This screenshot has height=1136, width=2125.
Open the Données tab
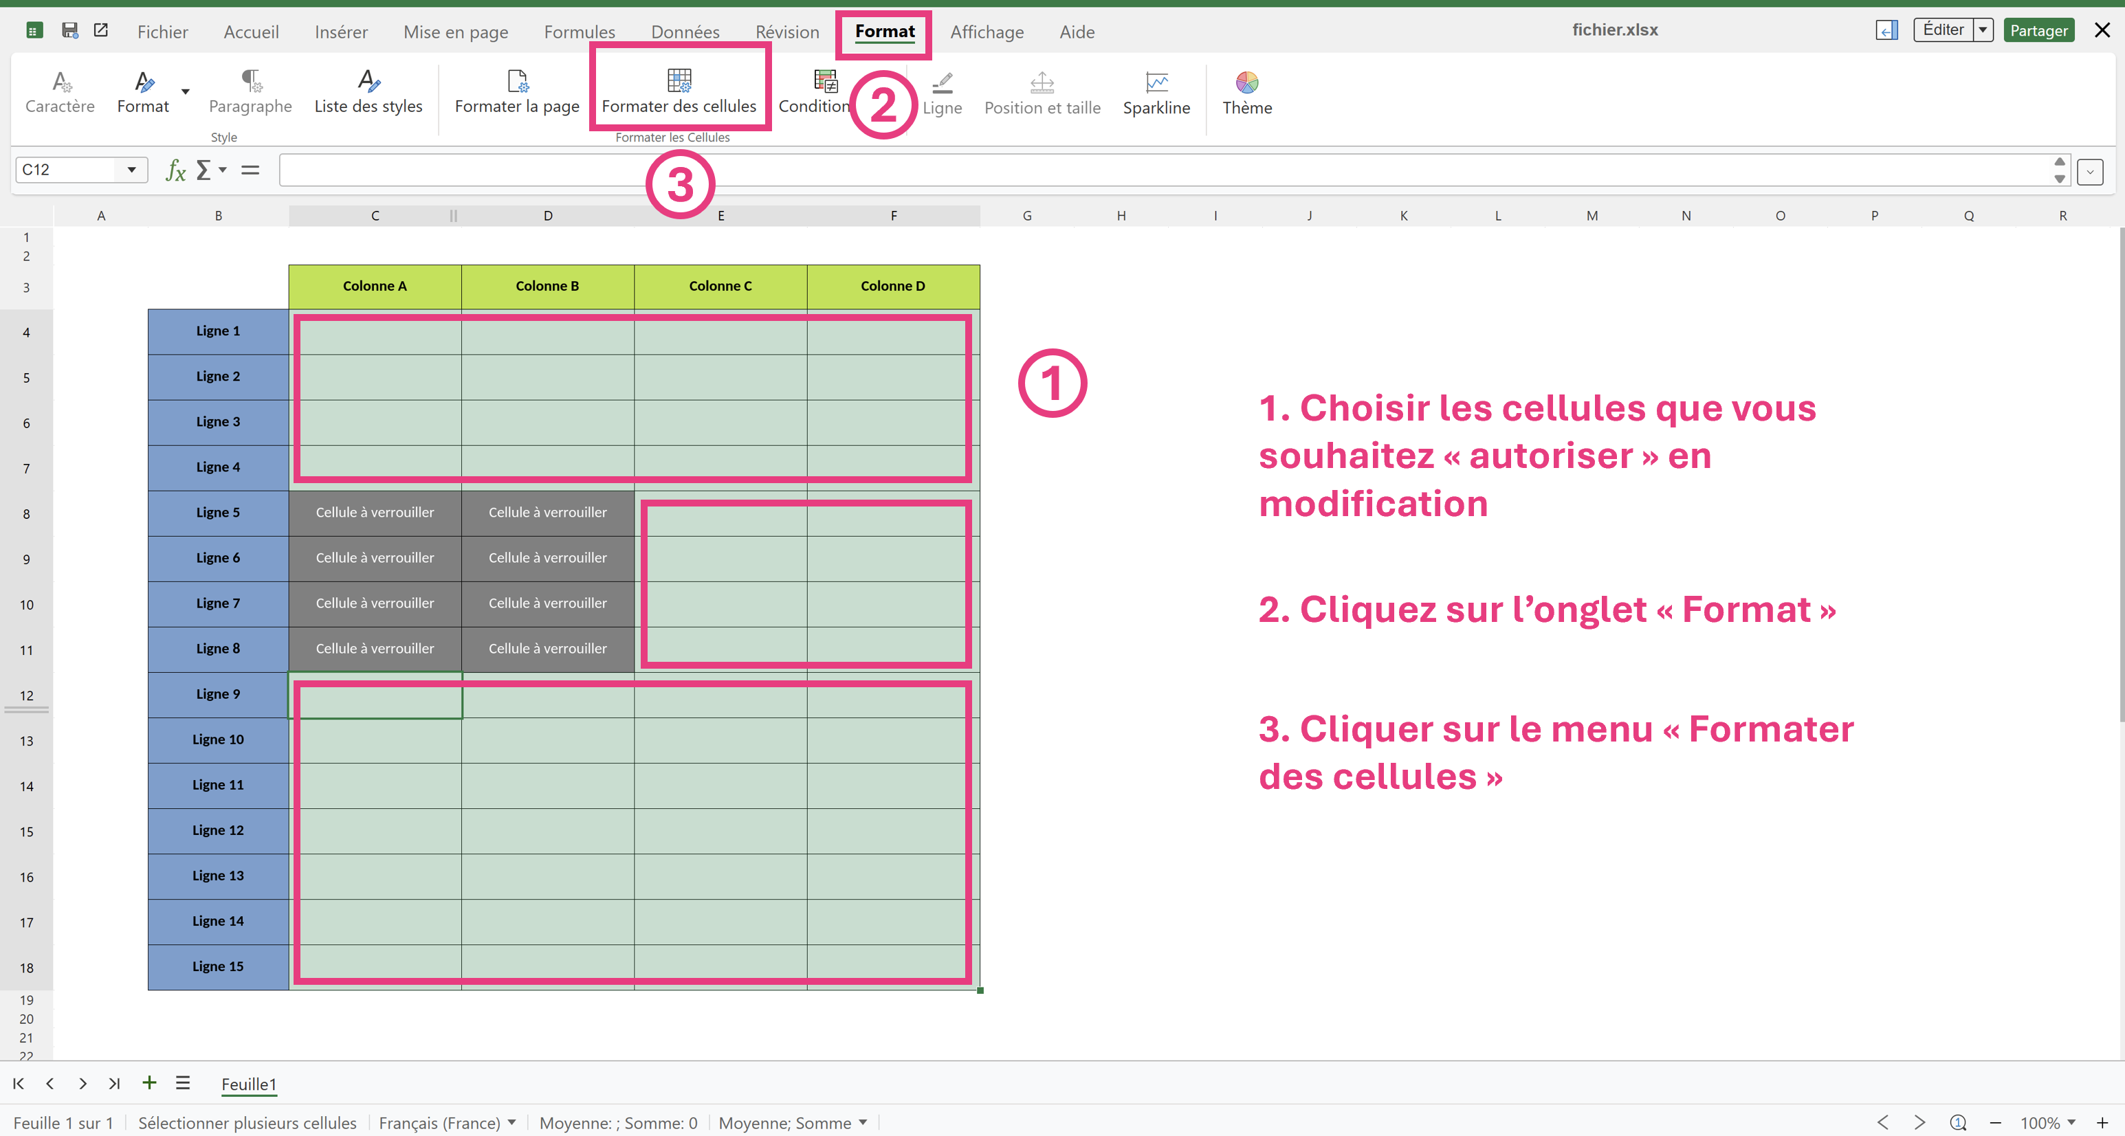pyautogui.click(x=685, y=32)
